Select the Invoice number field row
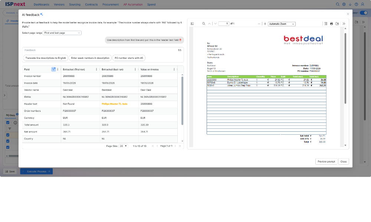371x222 pixels. tap(99, 76)
